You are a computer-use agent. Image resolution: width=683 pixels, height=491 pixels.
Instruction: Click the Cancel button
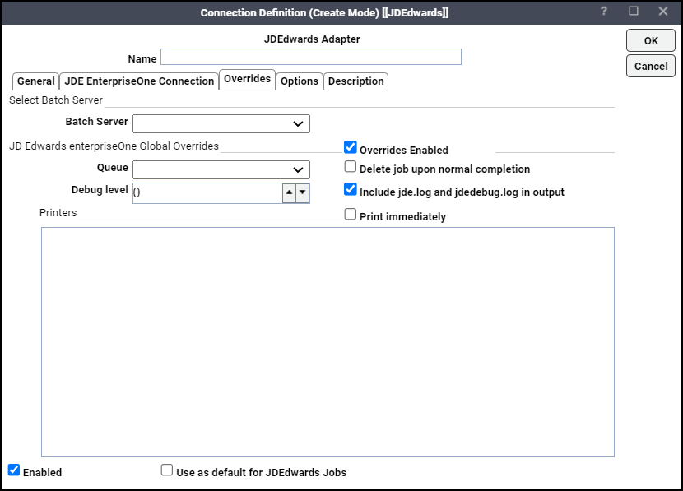click(x=651, y=66)
